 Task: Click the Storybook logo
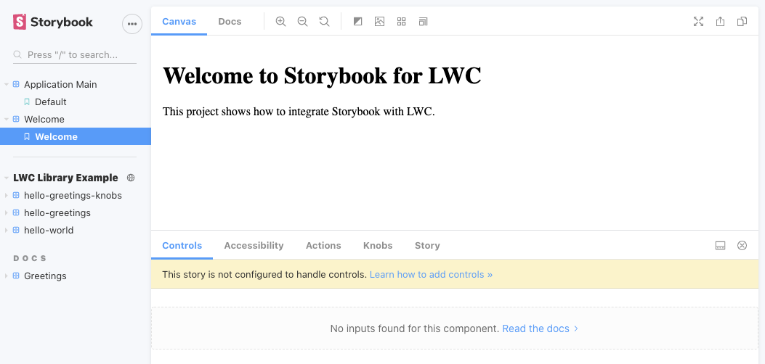pos(53,22)
